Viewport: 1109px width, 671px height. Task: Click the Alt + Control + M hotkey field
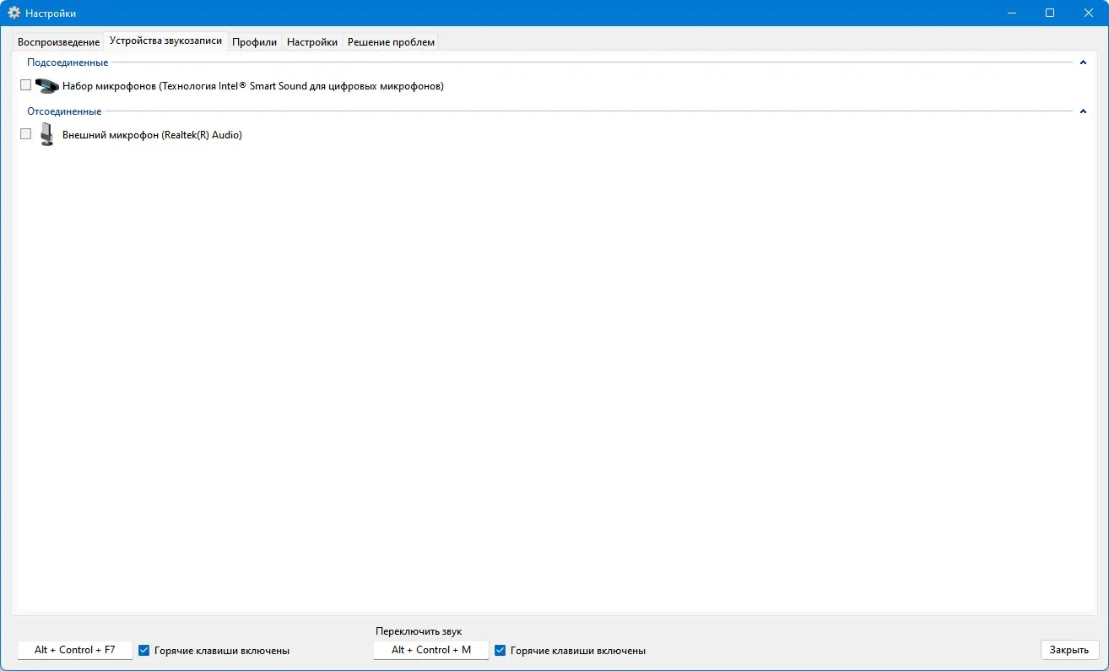pyautogui.click(x=431, y=650)
